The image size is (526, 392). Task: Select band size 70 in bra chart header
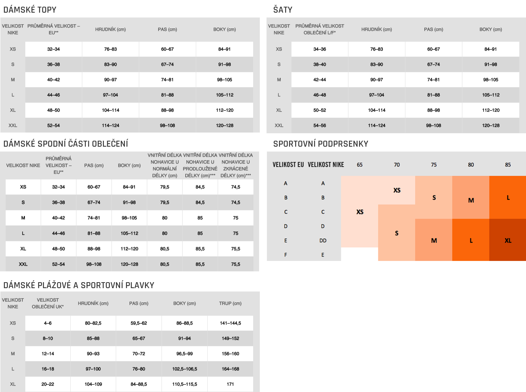(397, 165)
